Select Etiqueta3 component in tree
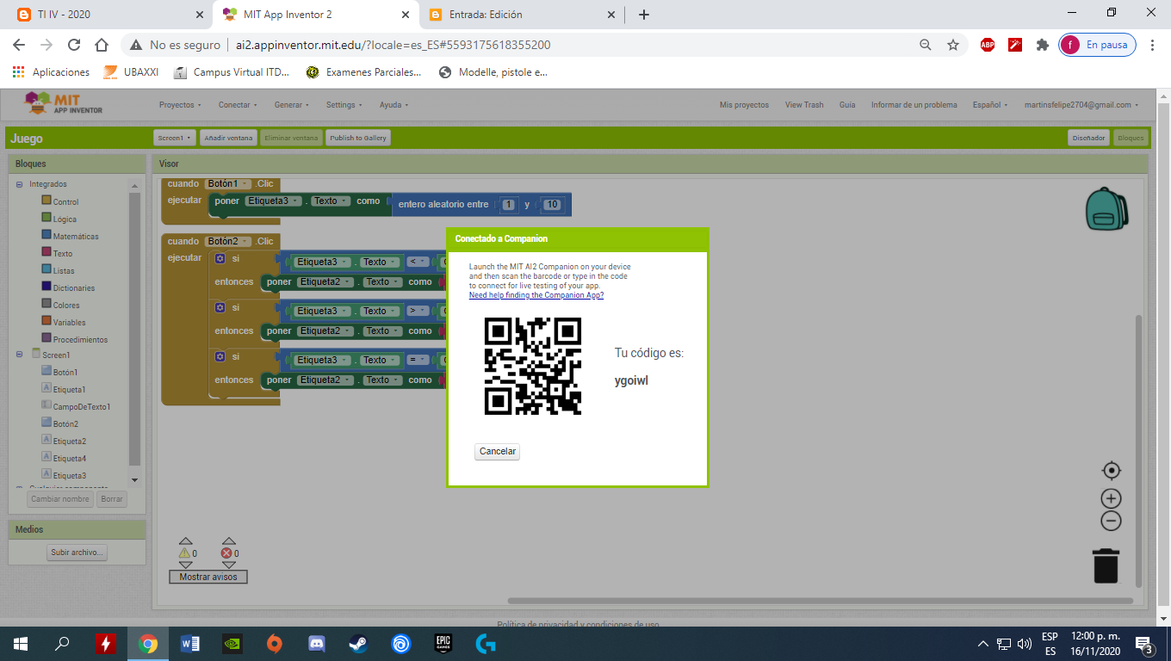1171x661 pixels. (69, 475)
